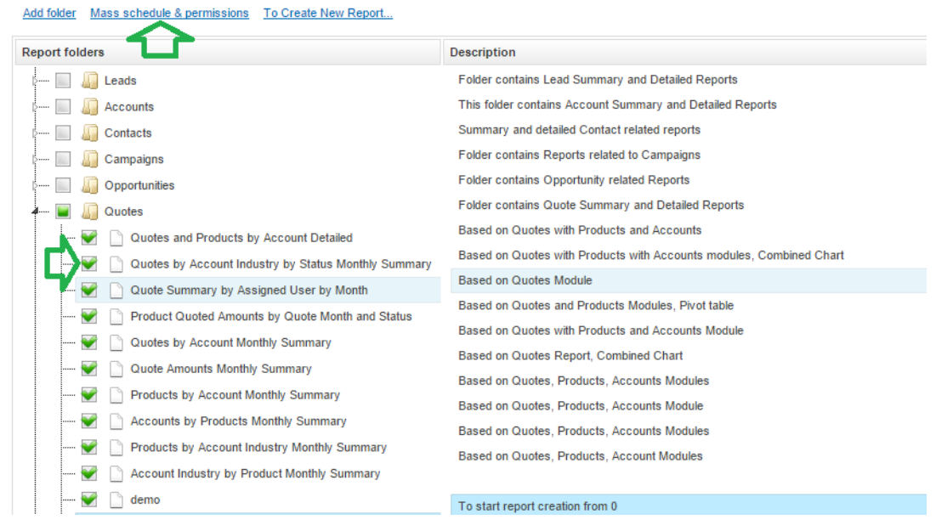The image size is (936, 531).
Task: Open the To Create New Report link
Action: coord(327,13)
